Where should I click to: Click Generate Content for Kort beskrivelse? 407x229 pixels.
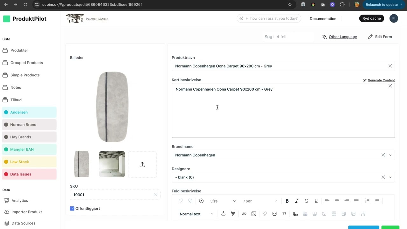coord(379,80)
